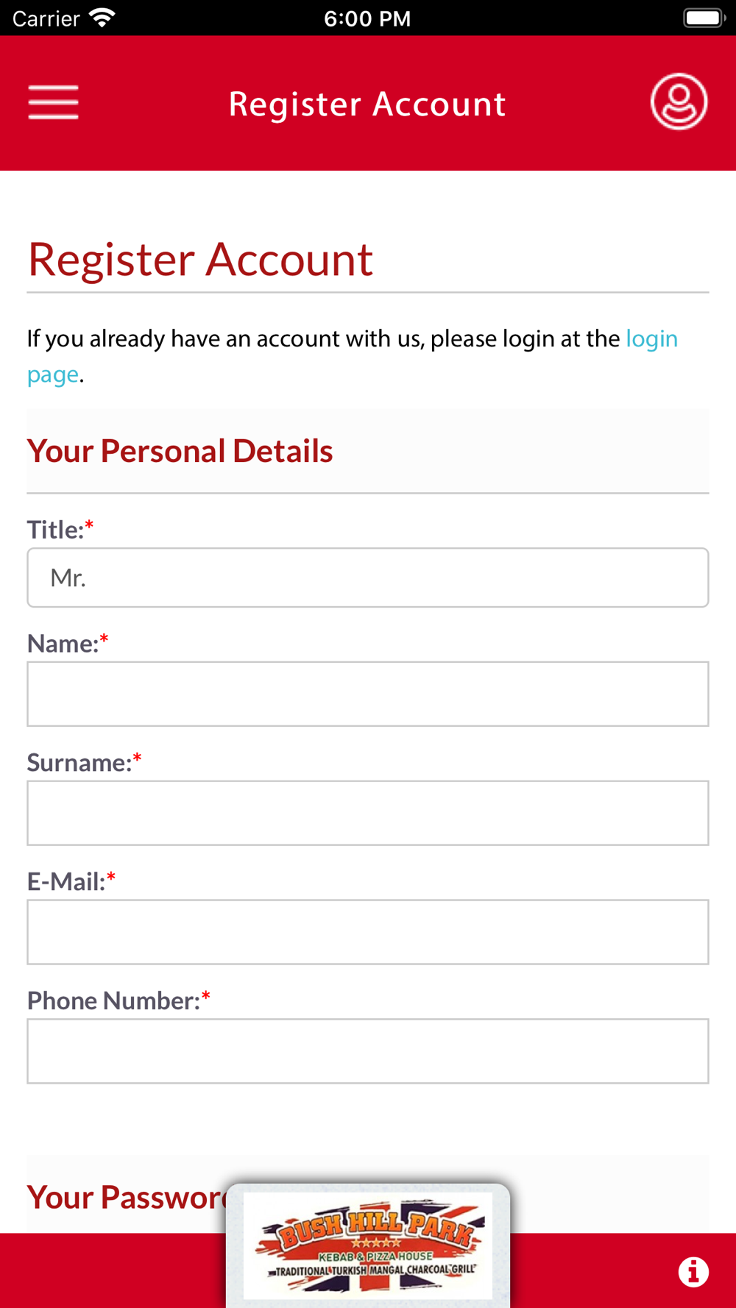Viewport: 736px width, 1308px height.
Task: Tap the user profile icon
Action: click(x=678, y=102)
